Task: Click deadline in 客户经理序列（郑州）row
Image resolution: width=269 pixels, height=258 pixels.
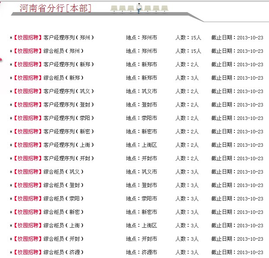Action: pos(237,38)
